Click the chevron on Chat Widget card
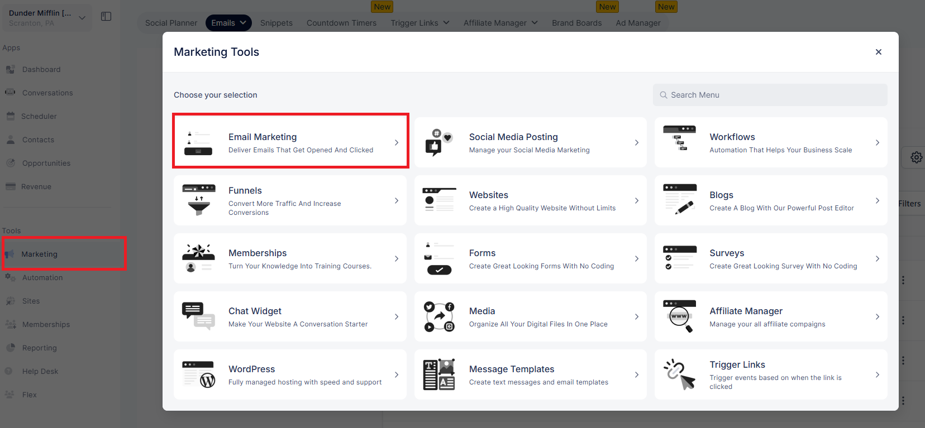This screenshot has height=428, width=925. click(397, 317)
